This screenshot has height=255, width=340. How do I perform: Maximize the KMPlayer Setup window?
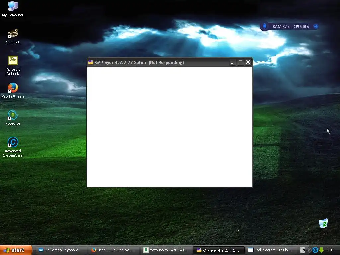pyautogui.click(x=240, y=62)
